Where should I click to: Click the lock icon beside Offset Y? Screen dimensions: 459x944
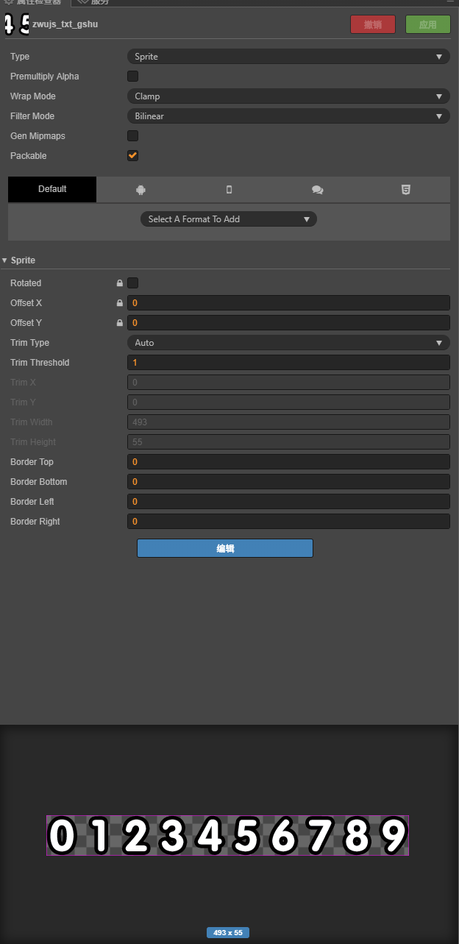point(120,323)
